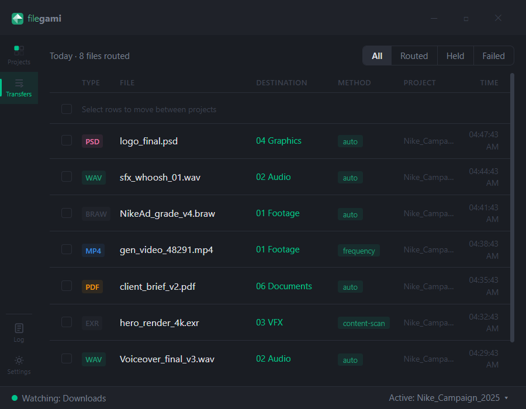Check the hero_render_4k.exr row checkbox

(67, 322)
